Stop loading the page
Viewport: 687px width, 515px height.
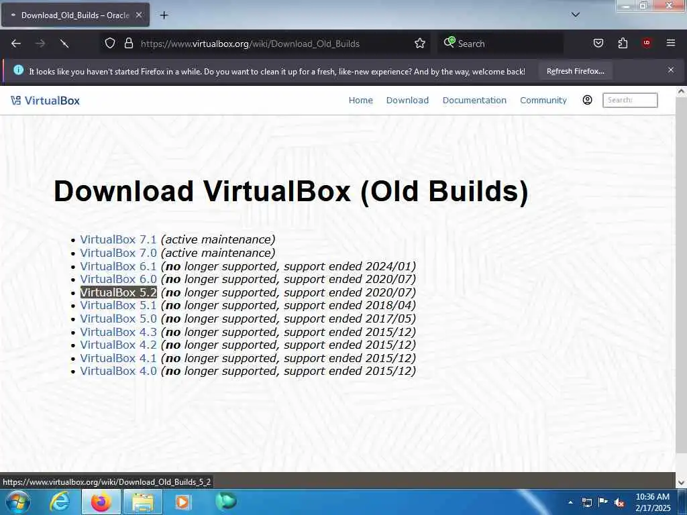pyautogui.click(x=64, y=44)
